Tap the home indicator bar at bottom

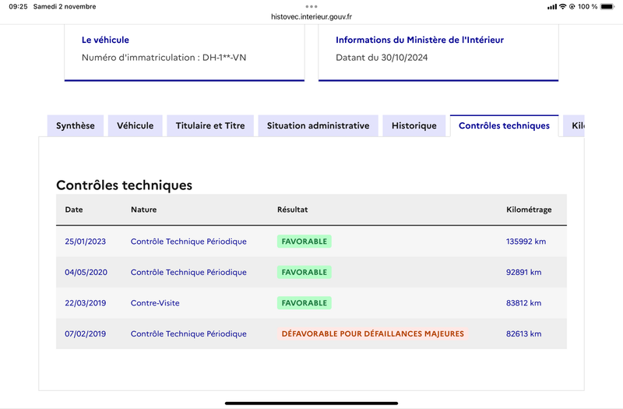point(311,403)
